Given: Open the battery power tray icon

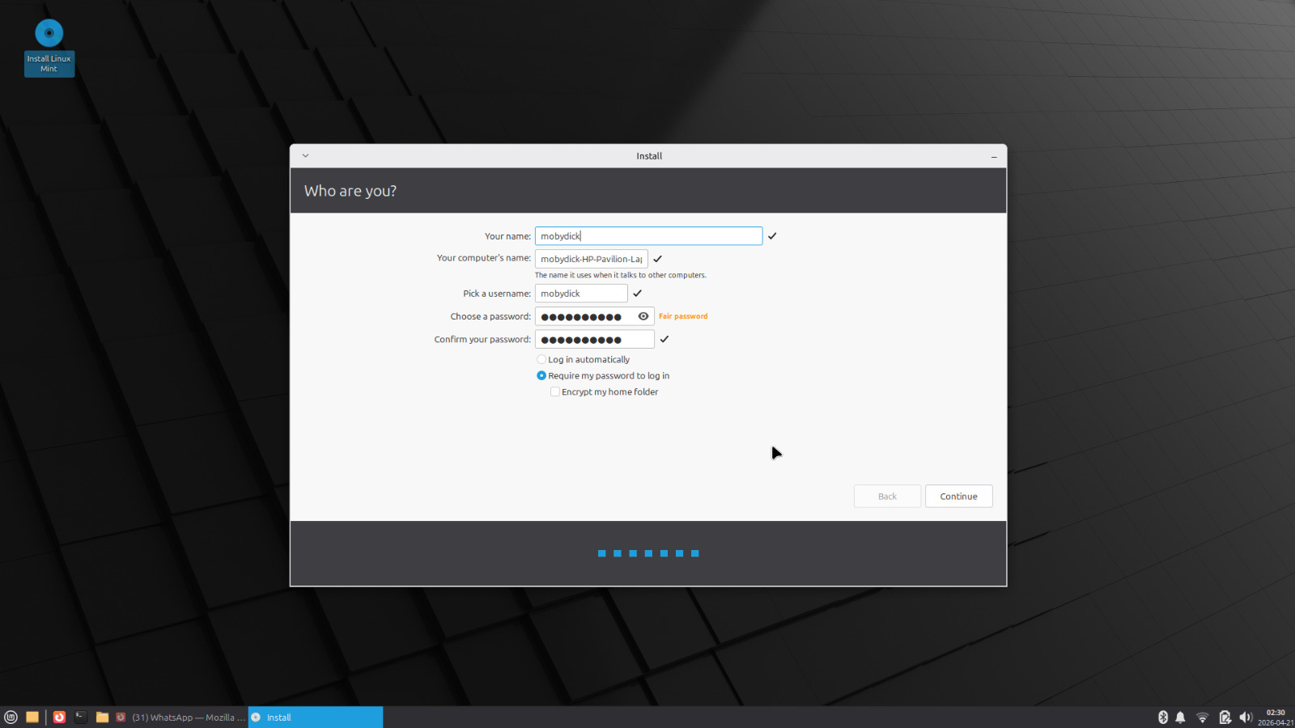Looking at the screenshot, I should click(x=1225, y=717).
